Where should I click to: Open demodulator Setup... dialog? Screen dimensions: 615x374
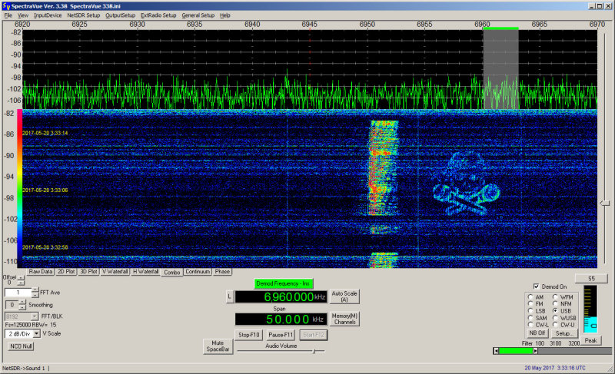[564, 333]
